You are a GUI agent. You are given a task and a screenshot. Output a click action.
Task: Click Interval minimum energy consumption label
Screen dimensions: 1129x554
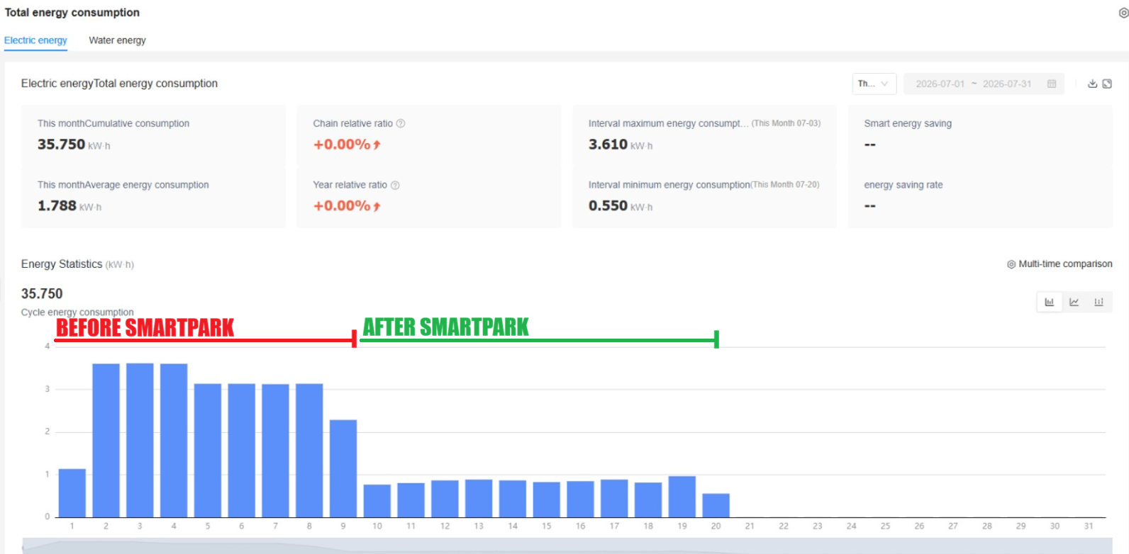669,185
